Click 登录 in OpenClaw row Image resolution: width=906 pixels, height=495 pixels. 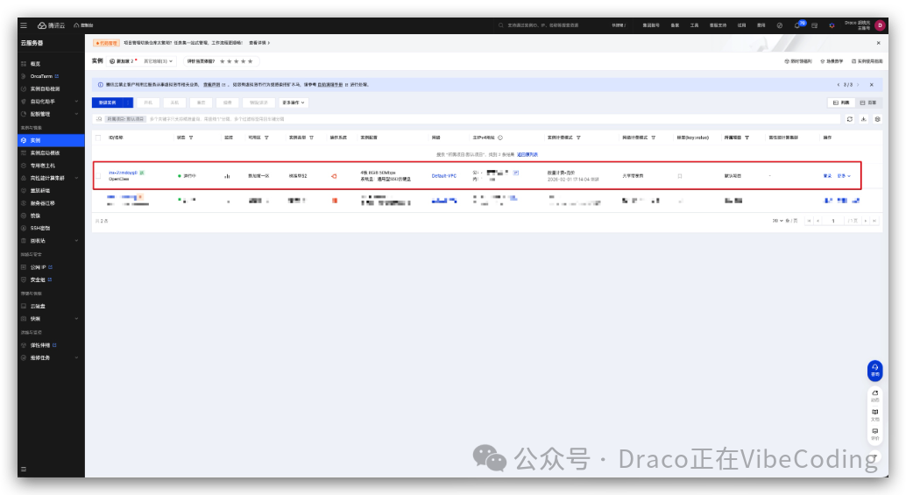point(827,175)
